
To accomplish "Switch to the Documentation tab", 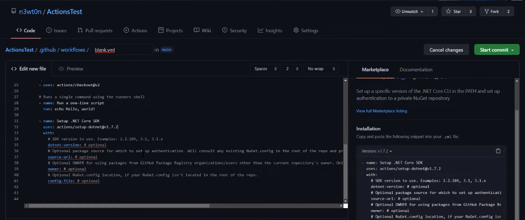I will coord(416,69).
